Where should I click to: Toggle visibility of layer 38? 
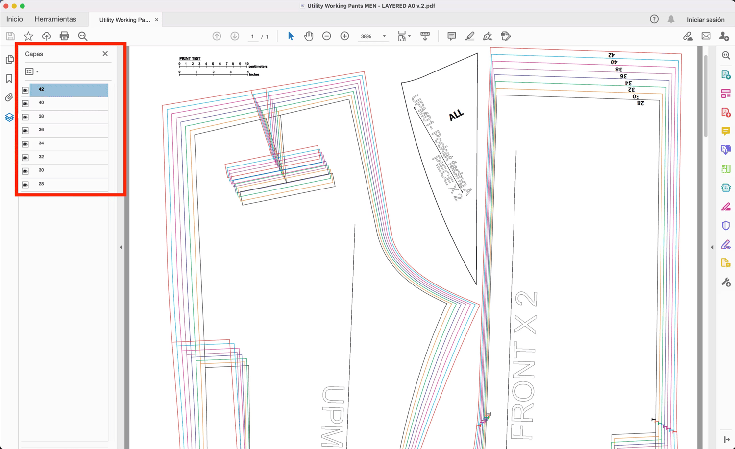coord(25,117)
